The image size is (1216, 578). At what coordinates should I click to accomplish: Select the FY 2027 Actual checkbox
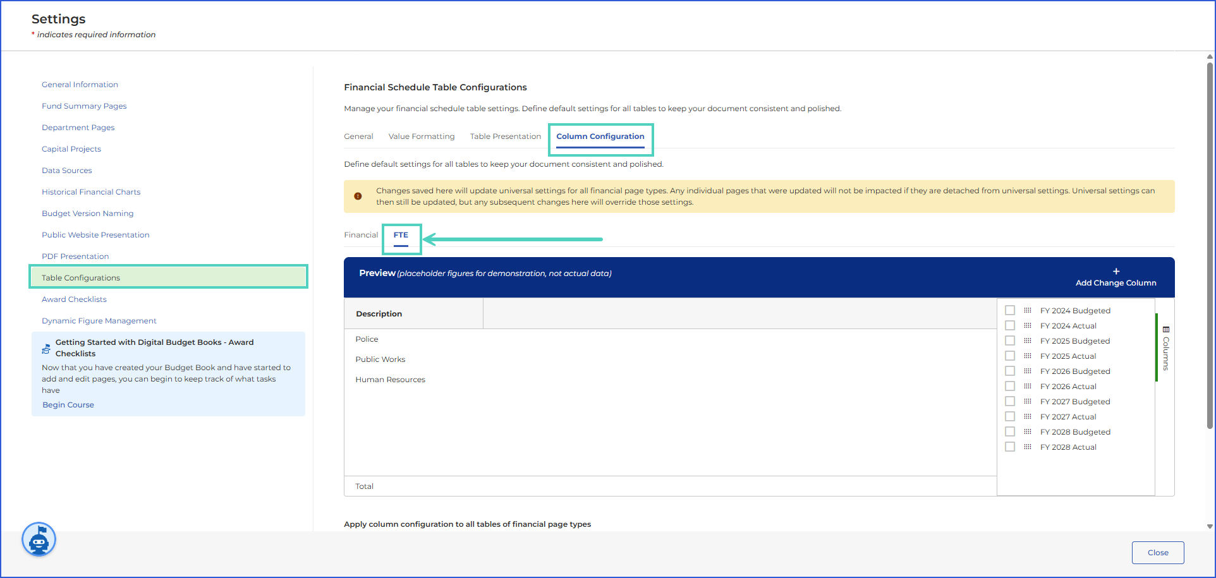pyautogui.click(x=1010, y=416)
